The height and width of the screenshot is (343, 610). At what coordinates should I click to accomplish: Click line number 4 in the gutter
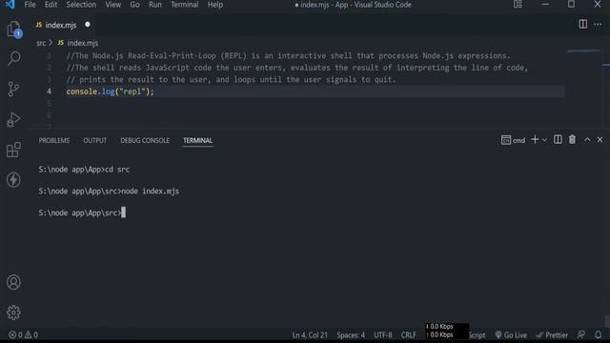(49, 91)
